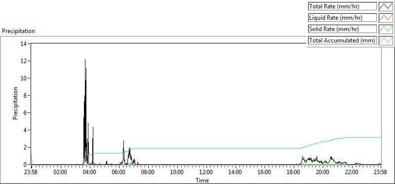The width and height of the screenshot is (395, 184).
Task: Click the blue Total Accumulated plot icon
Action: (x=386, y=40)
